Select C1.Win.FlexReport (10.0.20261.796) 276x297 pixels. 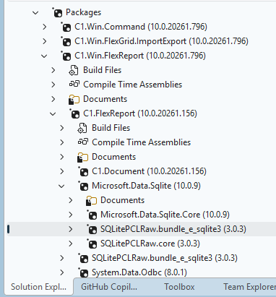point(140,56)
